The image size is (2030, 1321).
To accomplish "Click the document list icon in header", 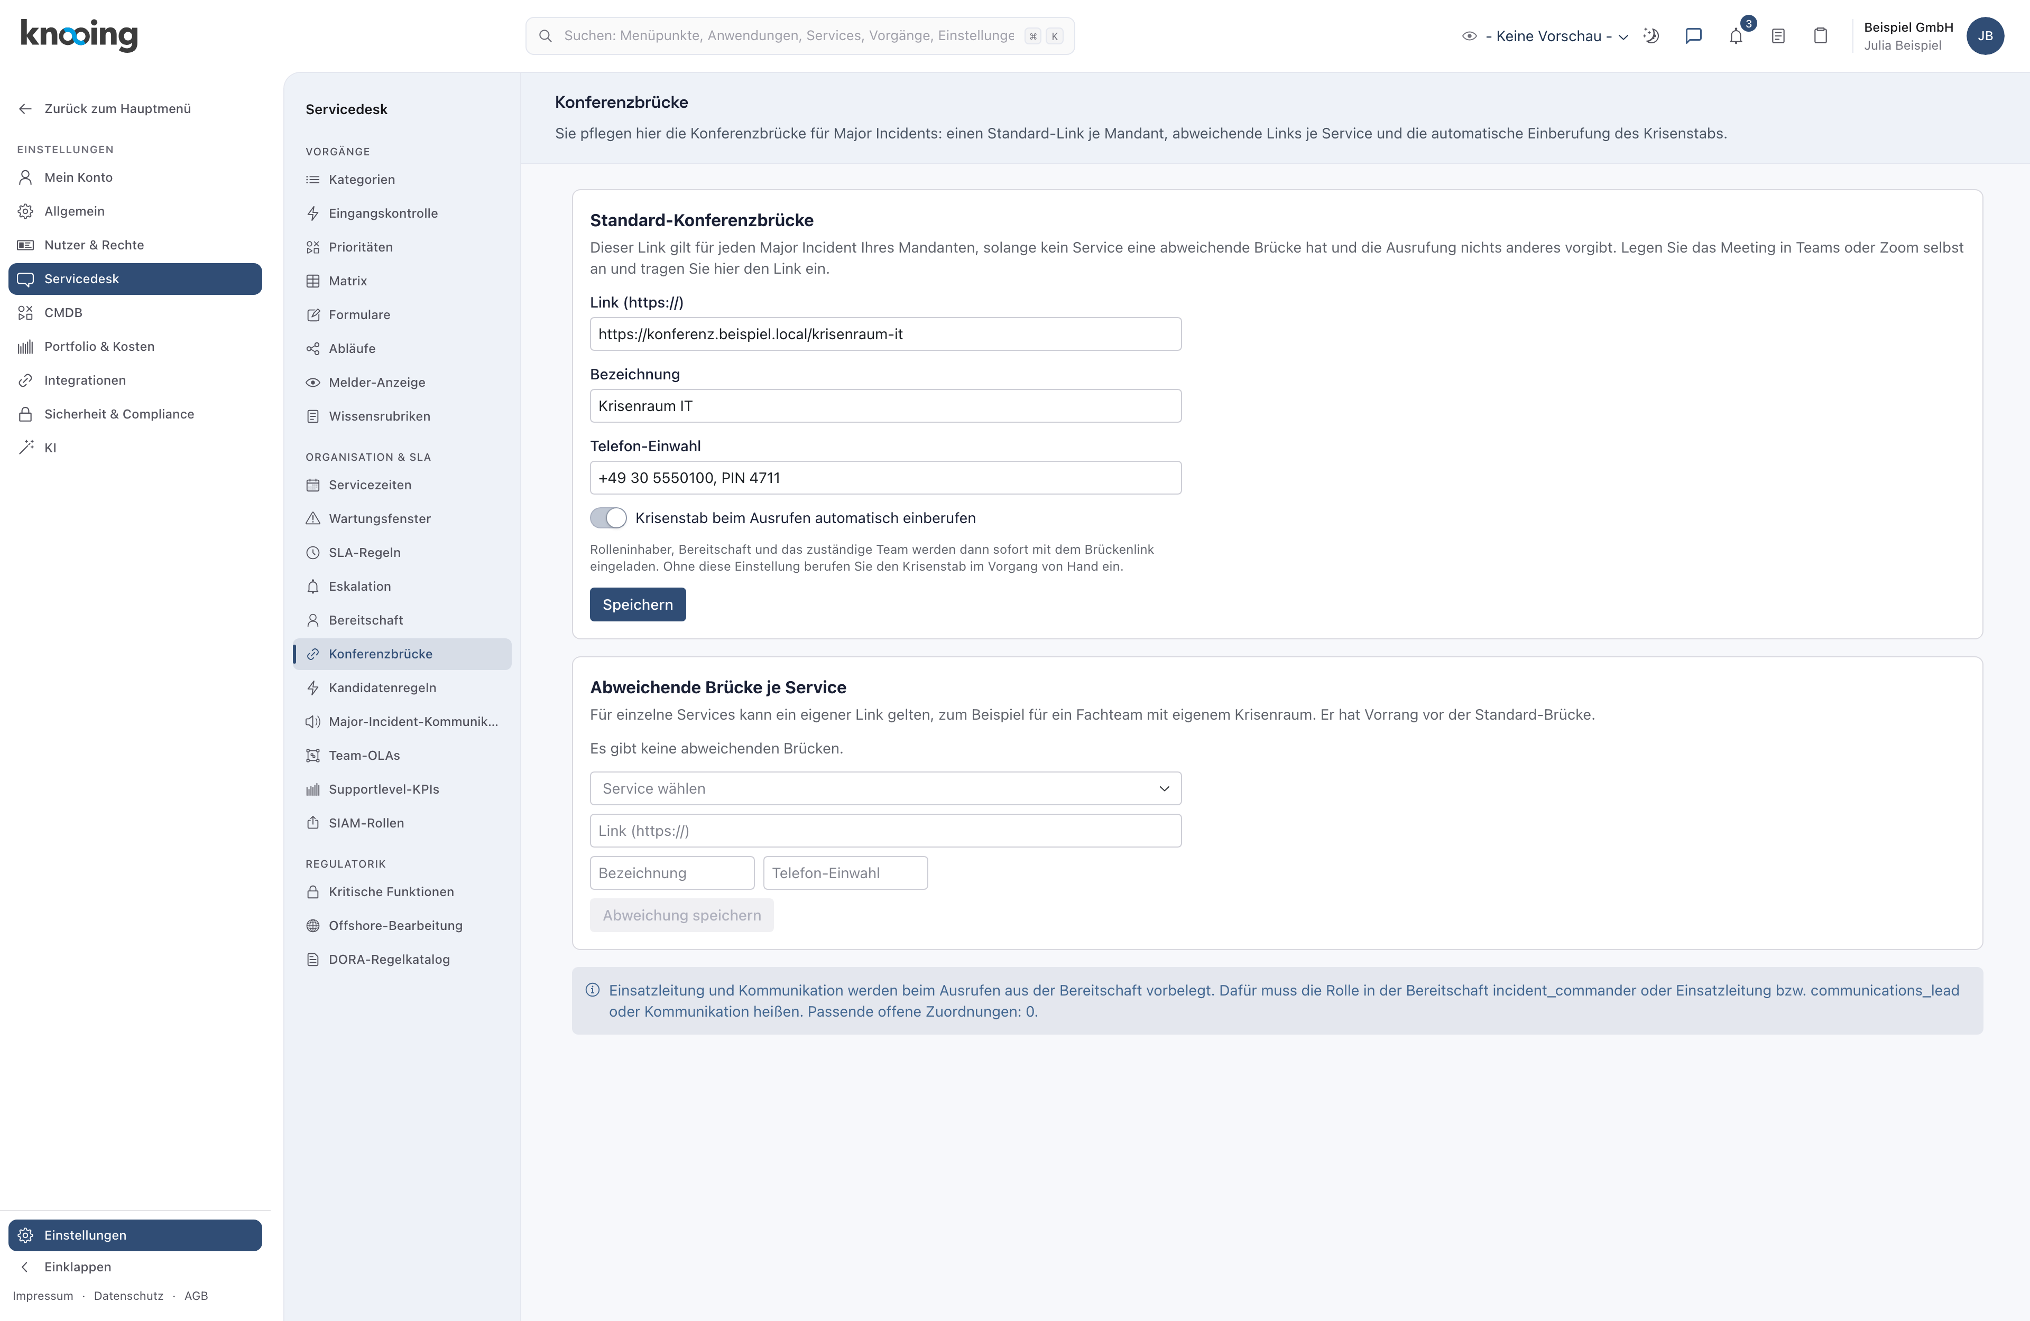I will (1777, 36).
